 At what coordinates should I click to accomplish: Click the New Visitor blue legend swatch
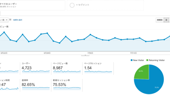(131, 60)
